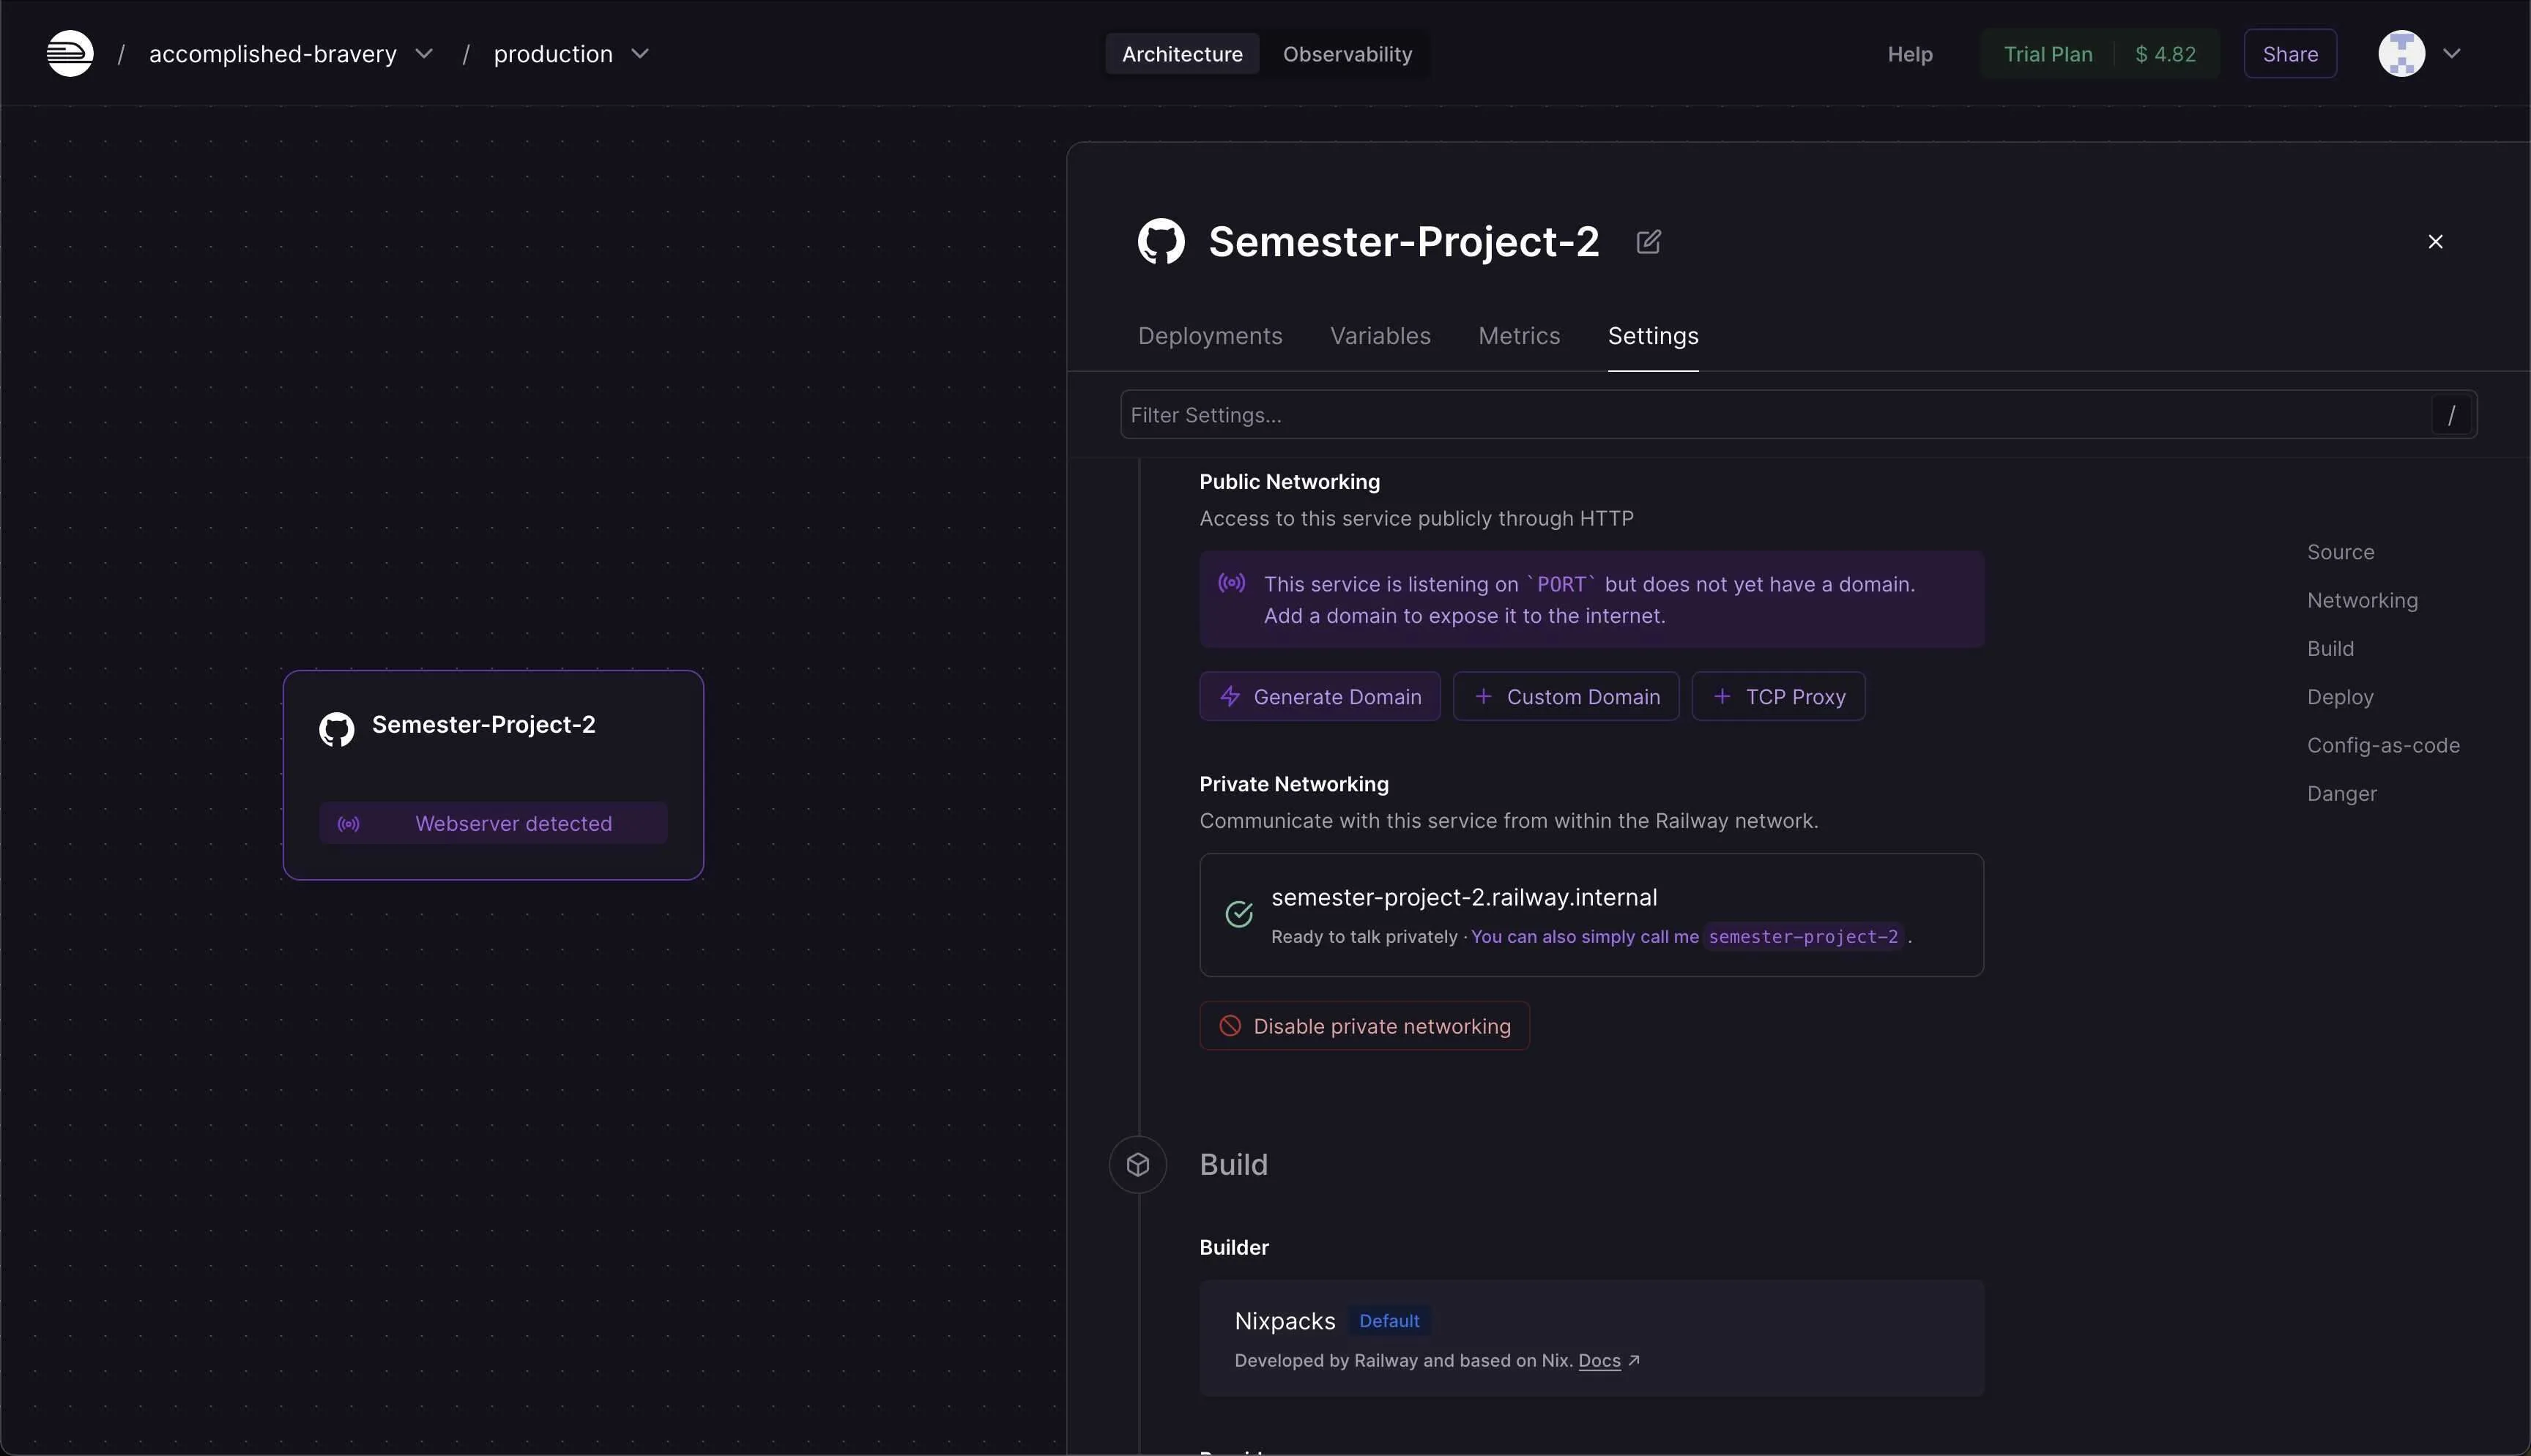The width and height of the screenshot is (2531, 1456).
Task: Add a TCP Proxy
Action: (1777, 697)
